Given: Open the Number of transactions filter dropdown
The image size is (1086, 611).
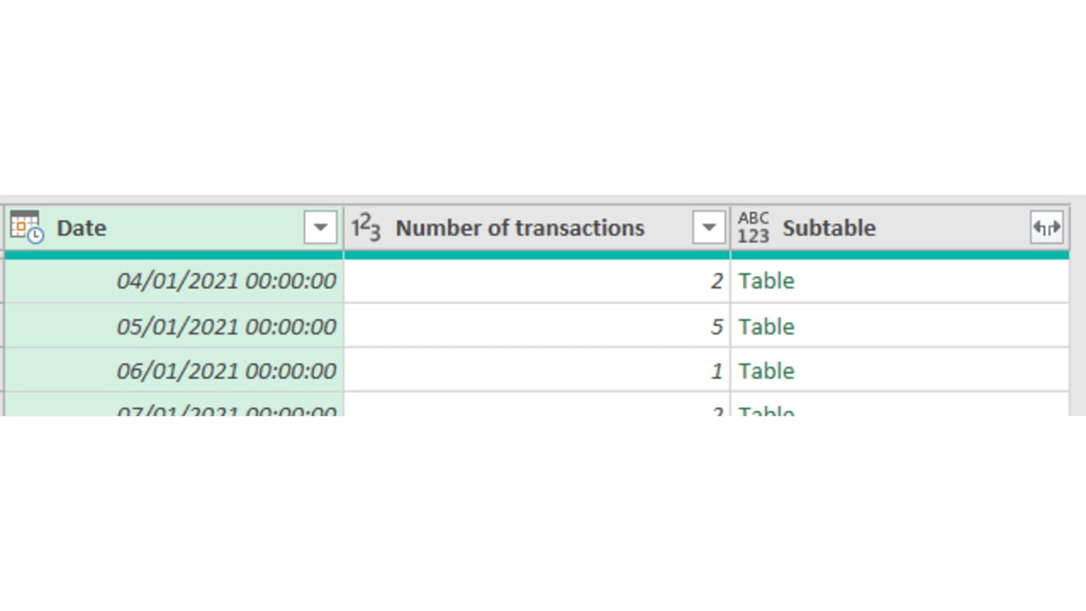Looking at the screenshot, I should point(709,227).
